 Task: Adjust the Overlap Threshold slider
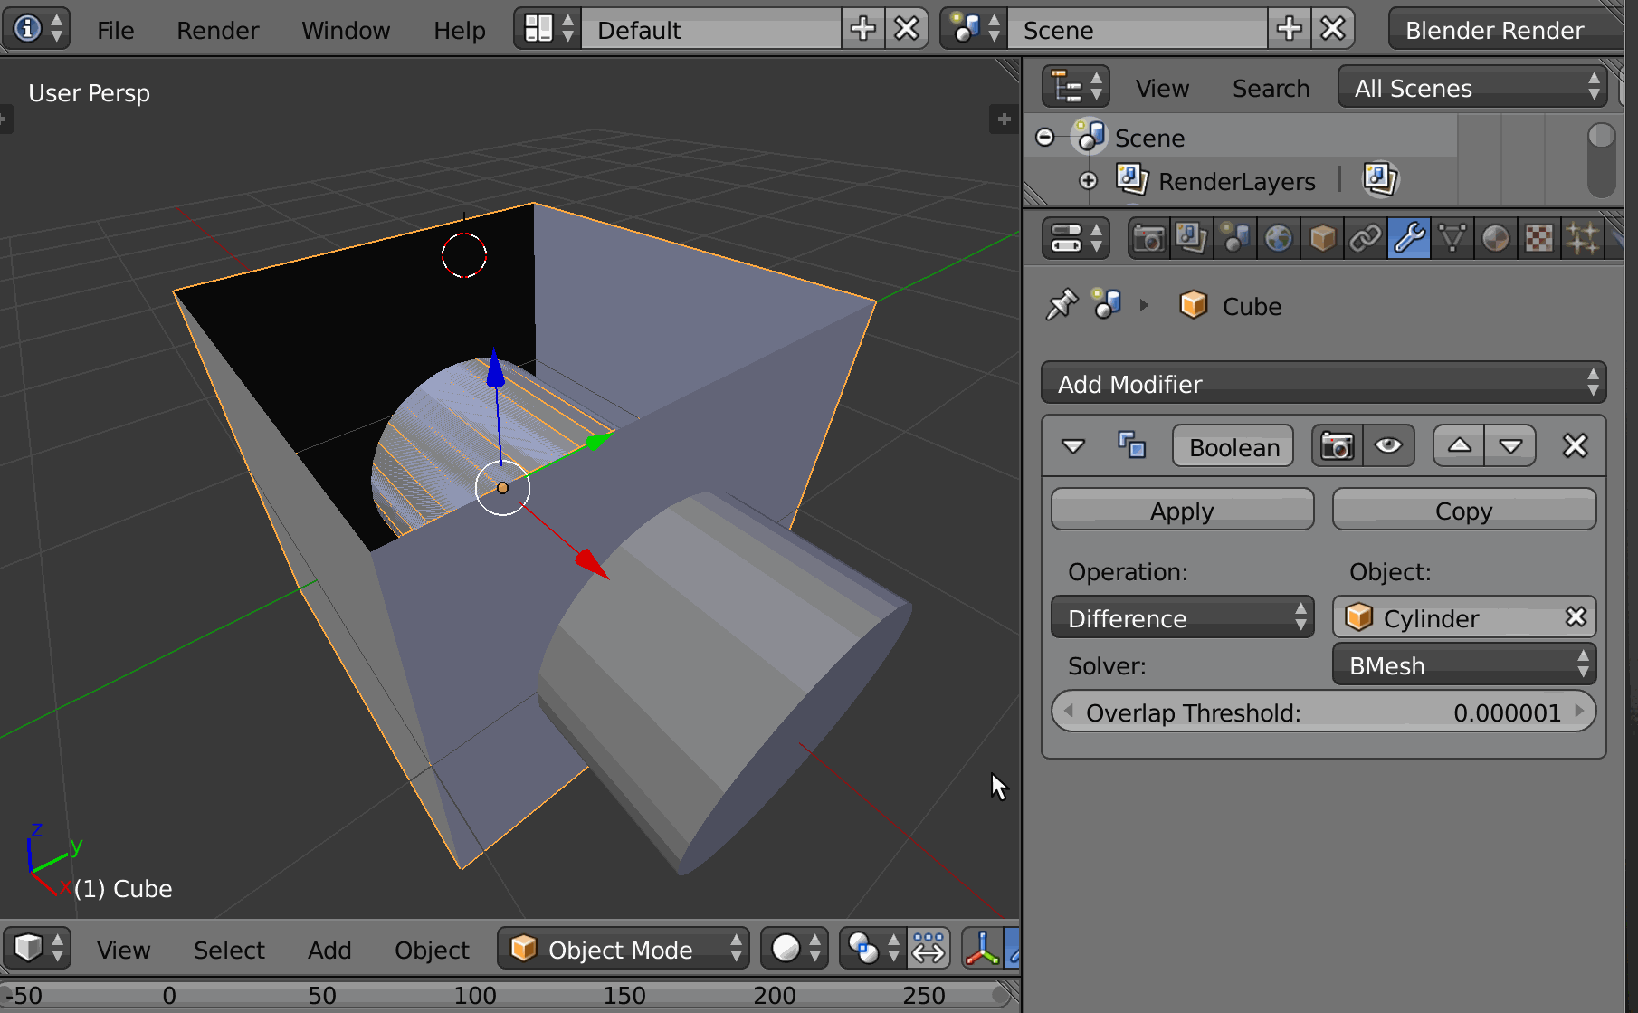(1323, 712)
